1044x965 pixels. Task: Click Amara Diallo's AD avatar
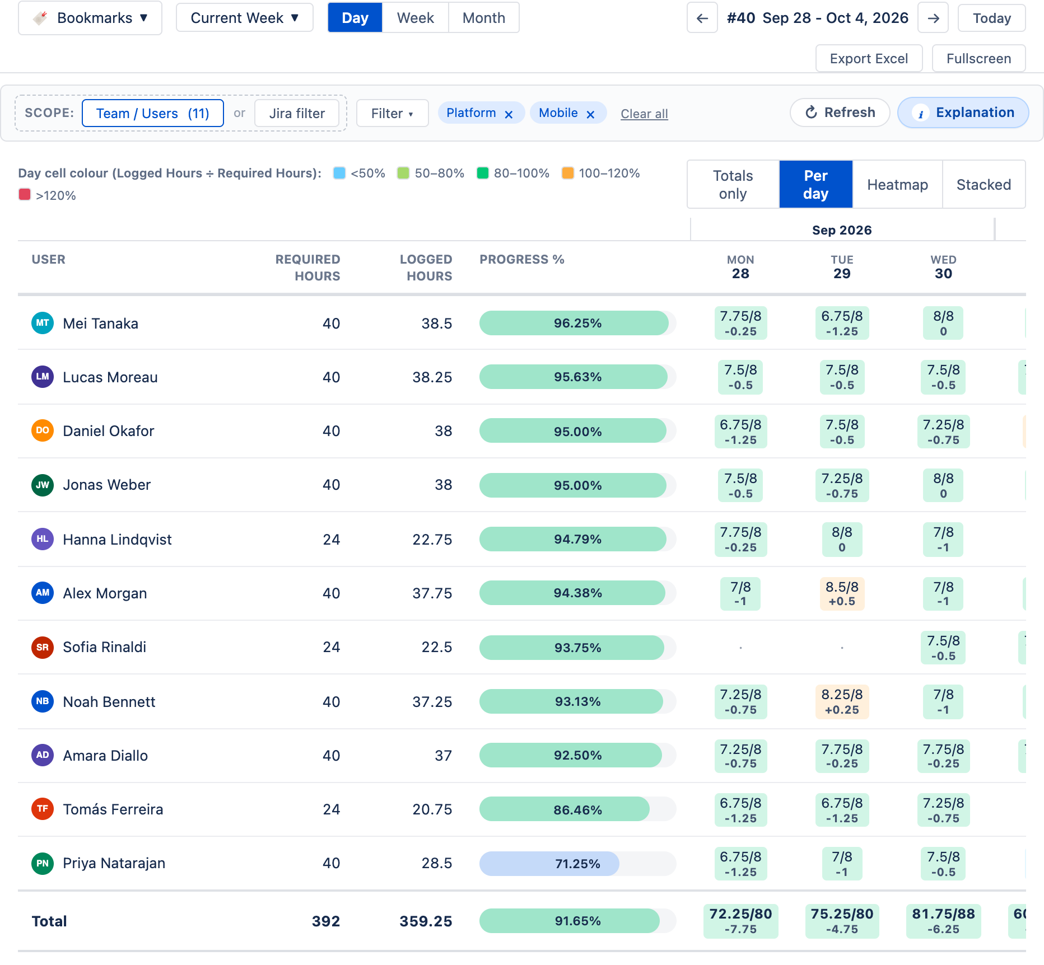point(43,755)
